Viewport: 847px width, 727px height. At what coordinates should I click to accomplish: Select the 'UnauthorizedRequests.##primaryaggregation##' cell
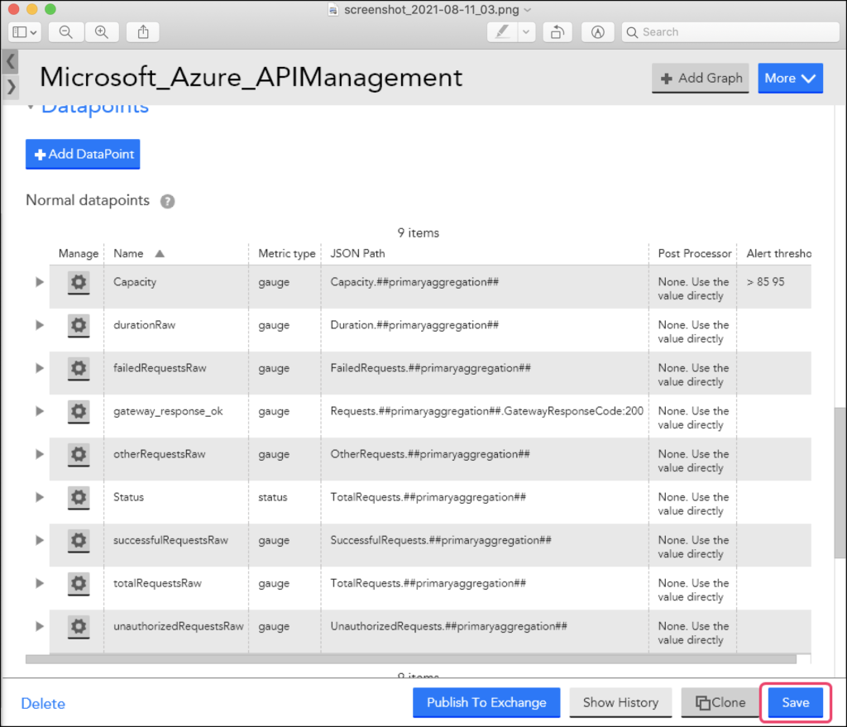pyautogui.click(x=449, y=626)
